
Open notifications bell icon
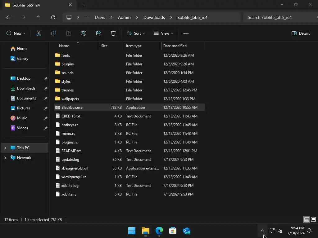[310, 231]
